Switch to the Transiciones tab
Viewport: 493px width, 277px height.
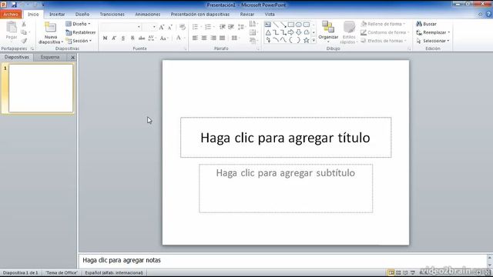click(x=112, y=14)
